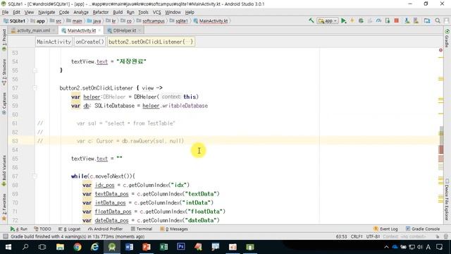The height and width of the screenshot is (254, 451).
Task: Run the app with the green play icon
Action: (x=343, y=20)
